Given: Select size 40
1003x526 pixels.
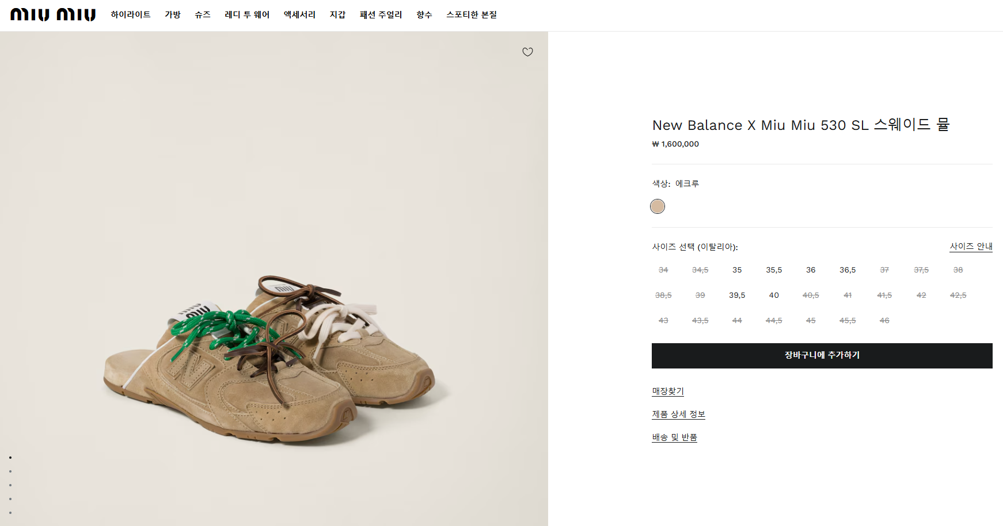Looking at the screenshot, I should [774, 295].
